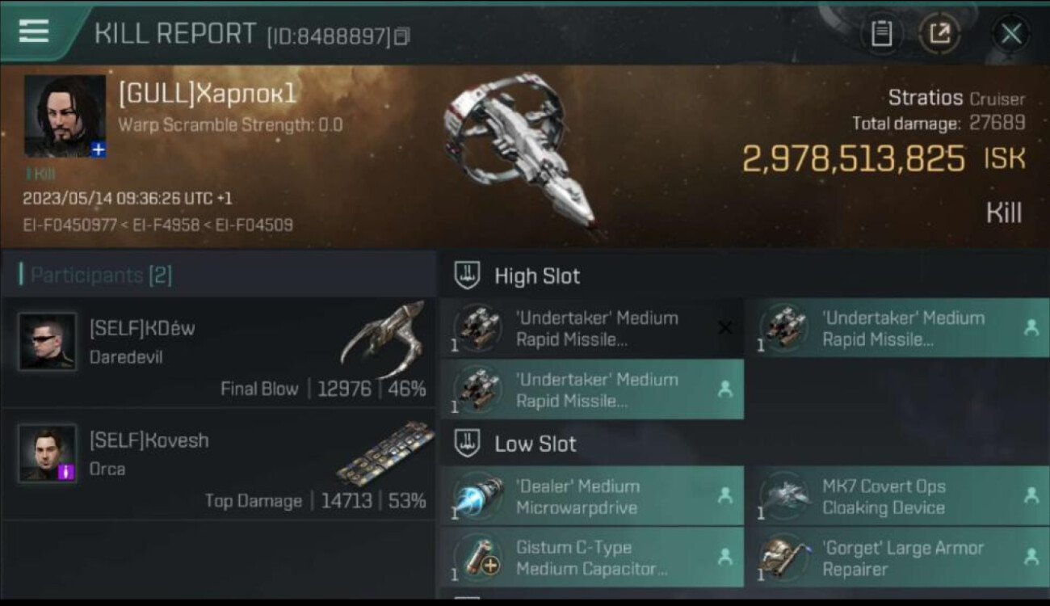Tap the 'Gorget' Large Armor Repairer icon

[783, 558]
